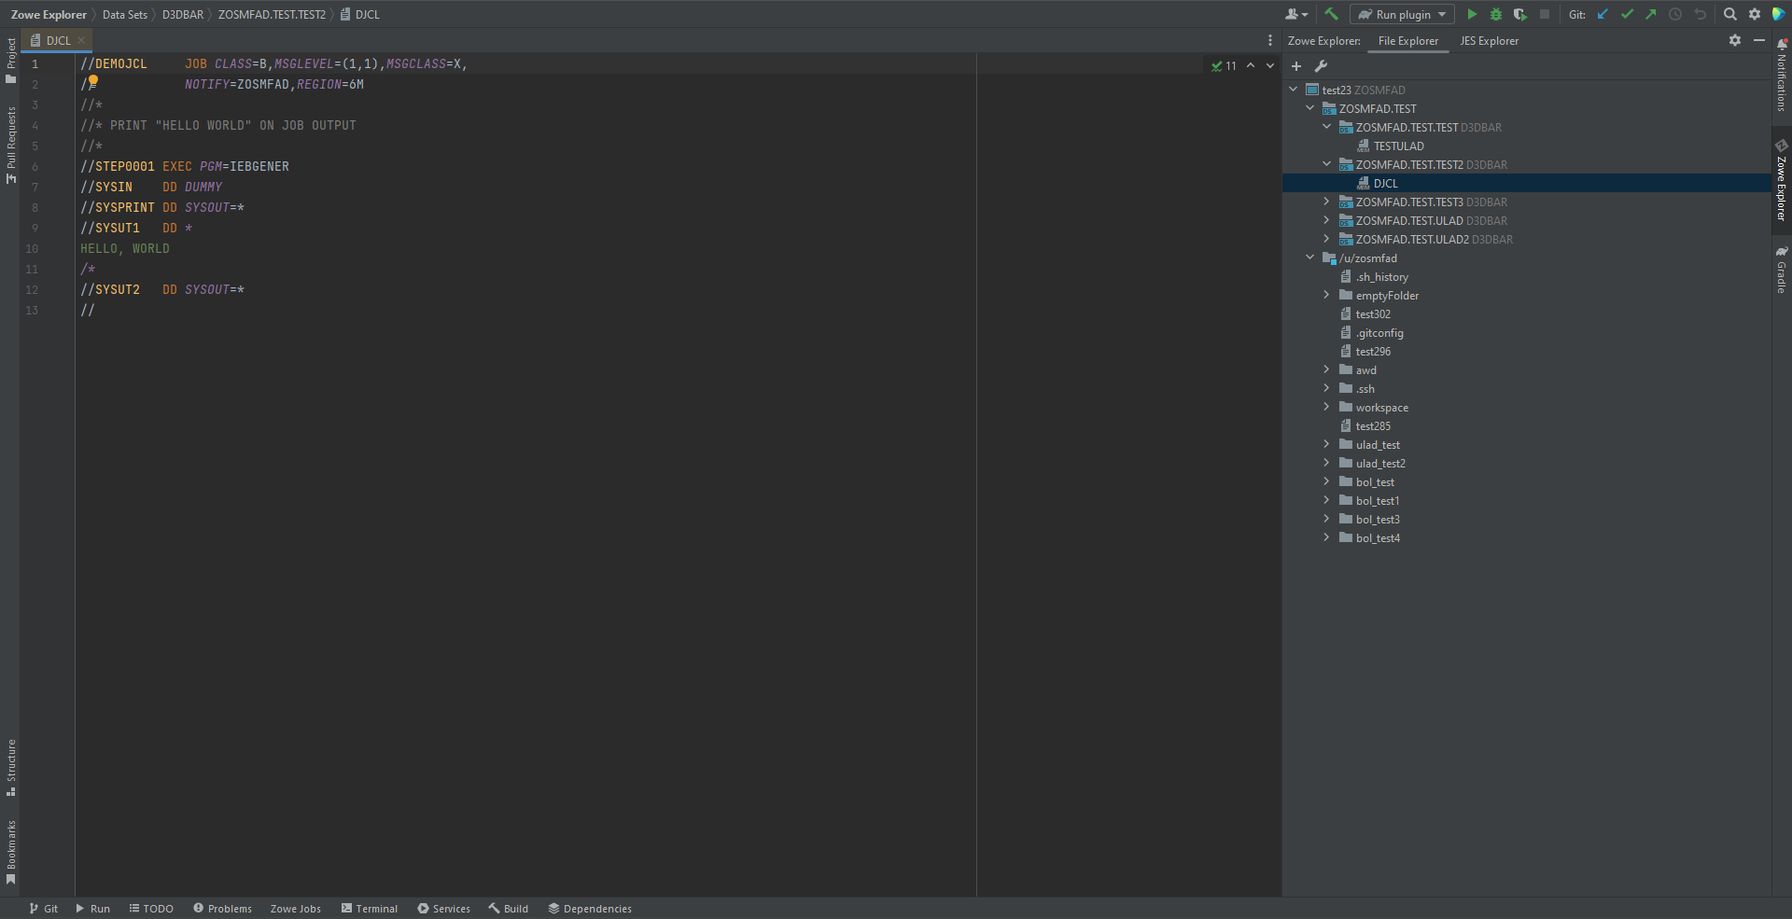Collapse the test23 ZOSMFAD working set
This screenshot has width=1792, height=919.
coord(1294,90)
